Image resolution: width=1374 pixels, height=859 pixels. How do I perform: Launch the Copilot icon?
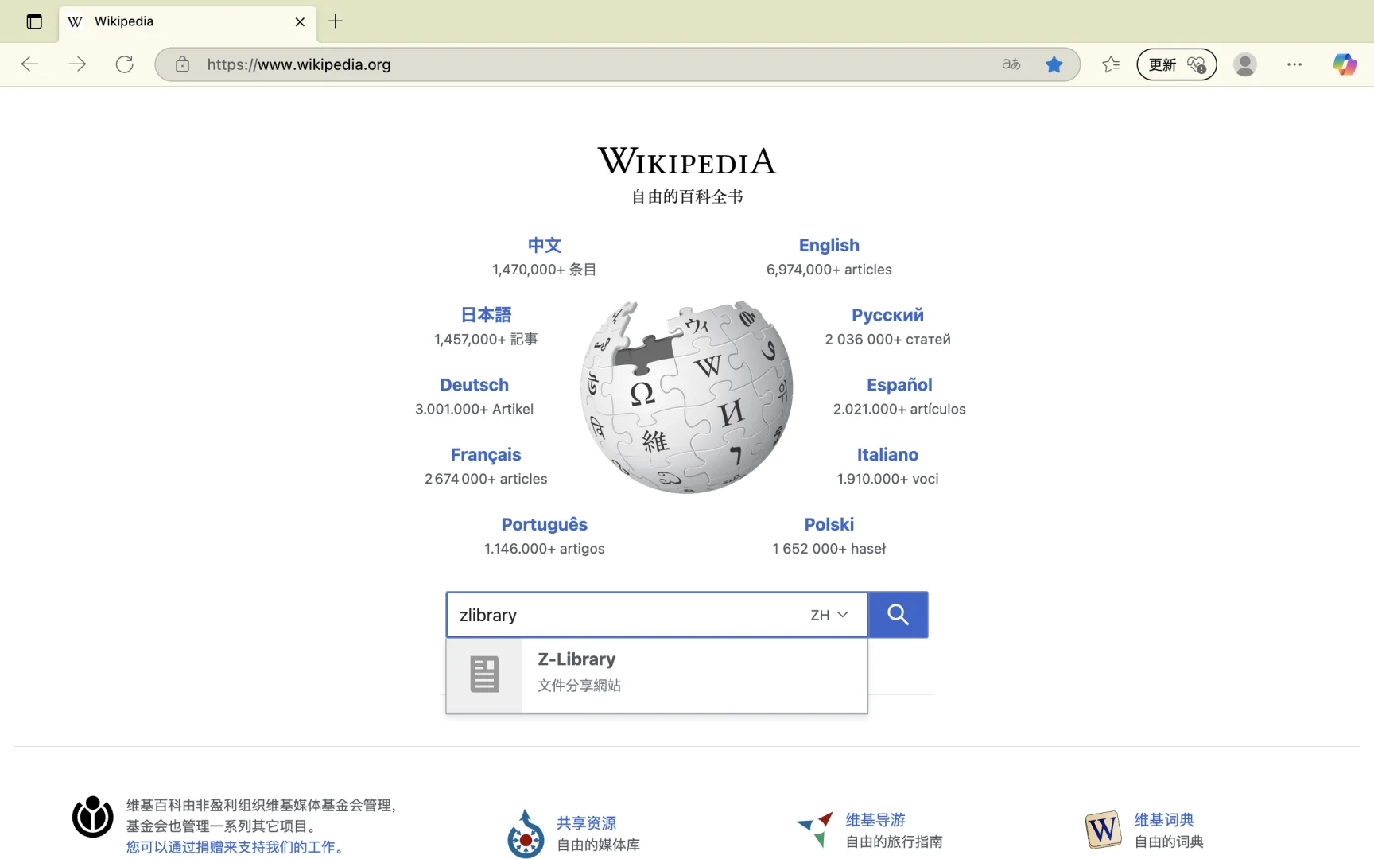coord(1345,64)
